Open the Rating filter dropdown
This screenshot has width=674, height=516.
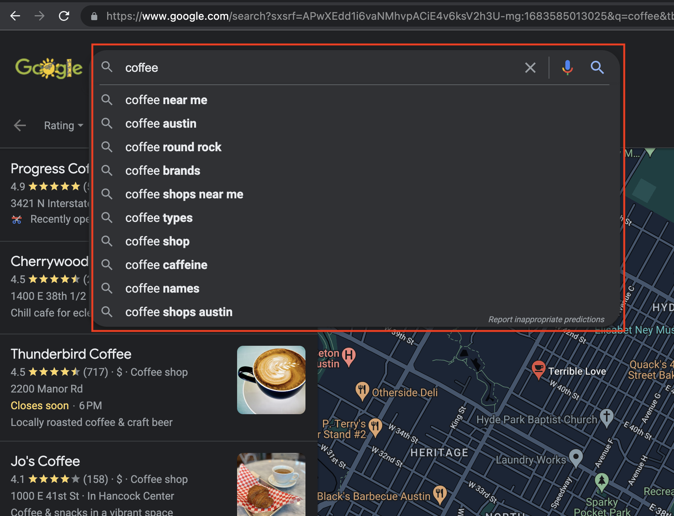[63, 125]
